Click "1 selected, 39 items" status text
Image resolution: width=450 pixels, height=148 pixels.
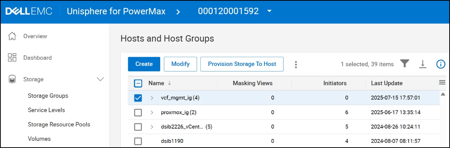click(x=367, y=64)
